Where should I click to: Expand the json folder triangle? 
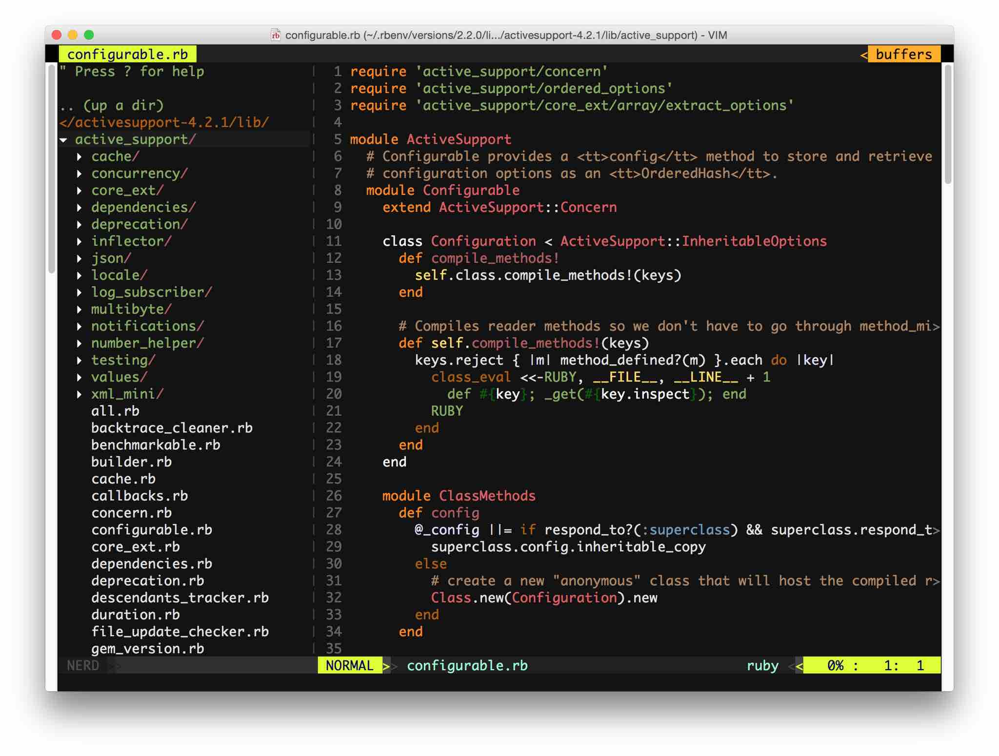coord(79,259)
